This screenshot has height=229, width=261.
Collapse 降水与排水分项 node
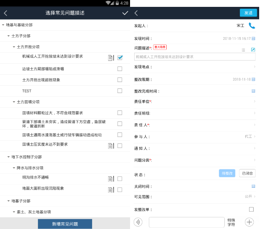pos(14,168)
